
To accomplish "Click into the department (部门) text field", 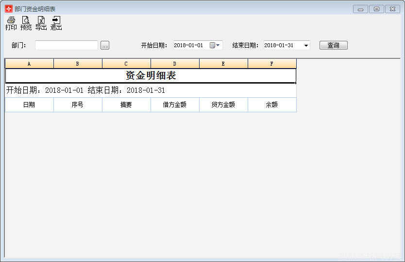I will point(67,45).
